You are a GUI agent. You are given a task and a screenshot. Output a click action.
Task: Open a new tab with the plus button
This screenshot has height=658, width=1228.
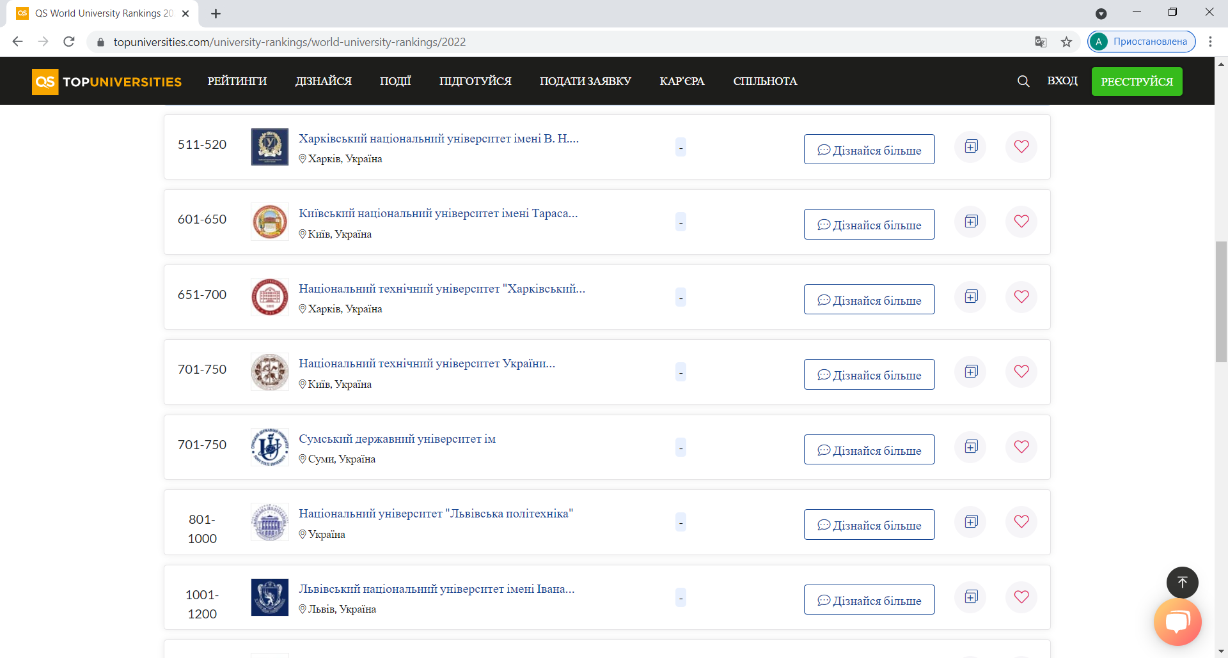click(216, 13)
